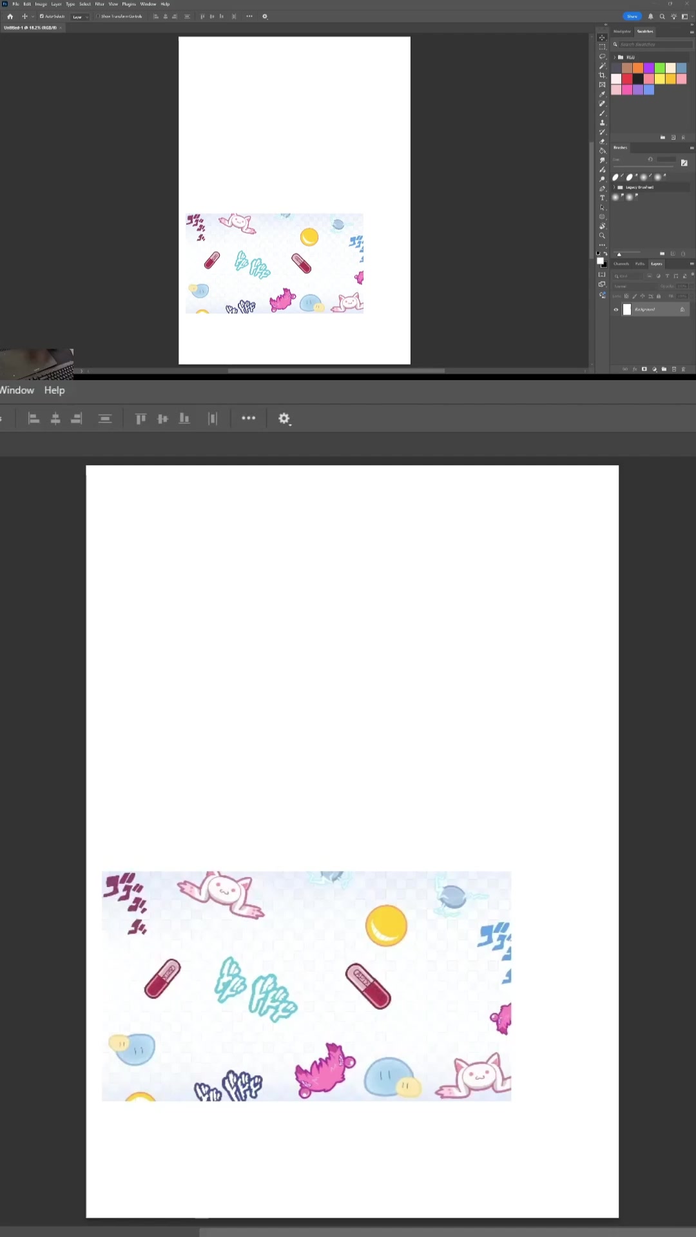Toggle lock transparent pixels button
The height and width of the screenshot is (1237, 696).
tap(626, 296)
